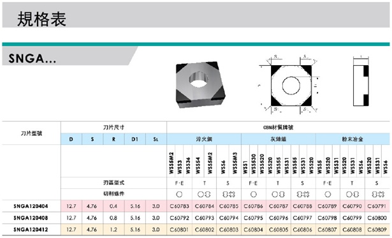Image resolution: width=392 pixels, height=238 pixels.
Task: Click cutting condition symbols under 粉末冶金 S
Action: (377, 195)
